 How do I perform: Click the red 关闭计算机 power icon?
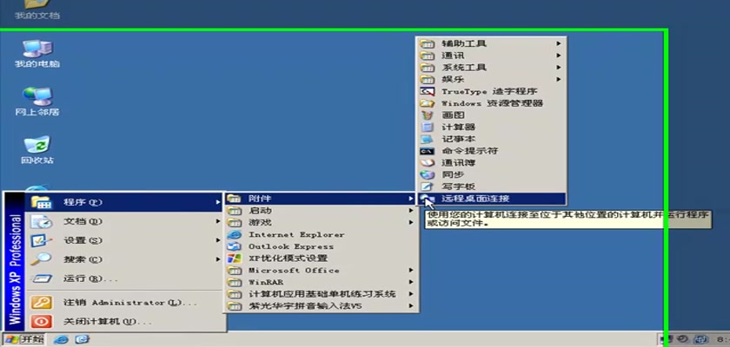click(x=41, y=322)
